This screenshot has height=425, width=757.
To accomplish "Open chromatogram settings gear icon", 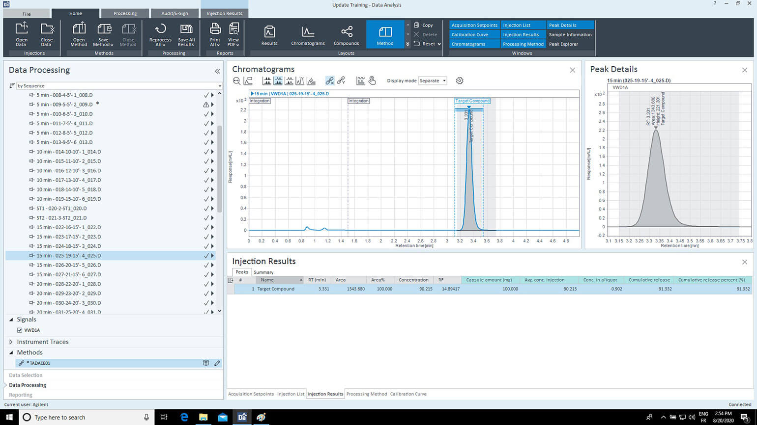I will coord(460,81).
